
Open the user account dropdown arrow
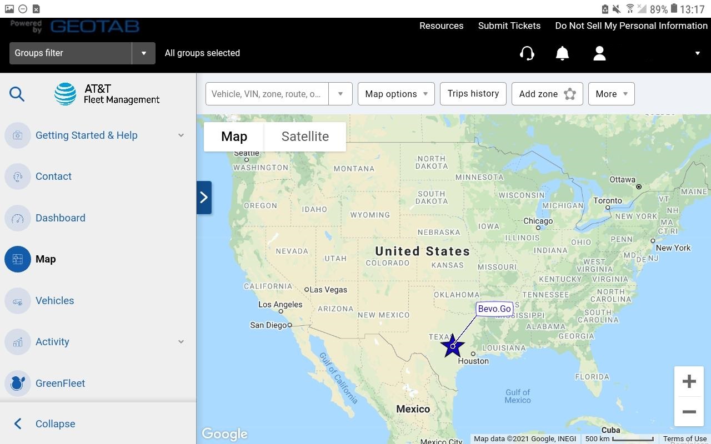[698, 53]
